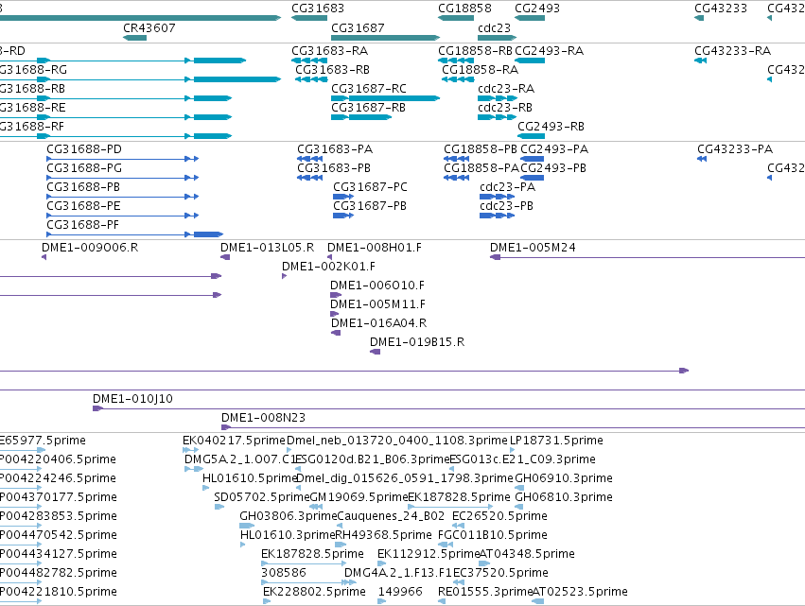Click feature 308586
805x606 pixels.
284,573
